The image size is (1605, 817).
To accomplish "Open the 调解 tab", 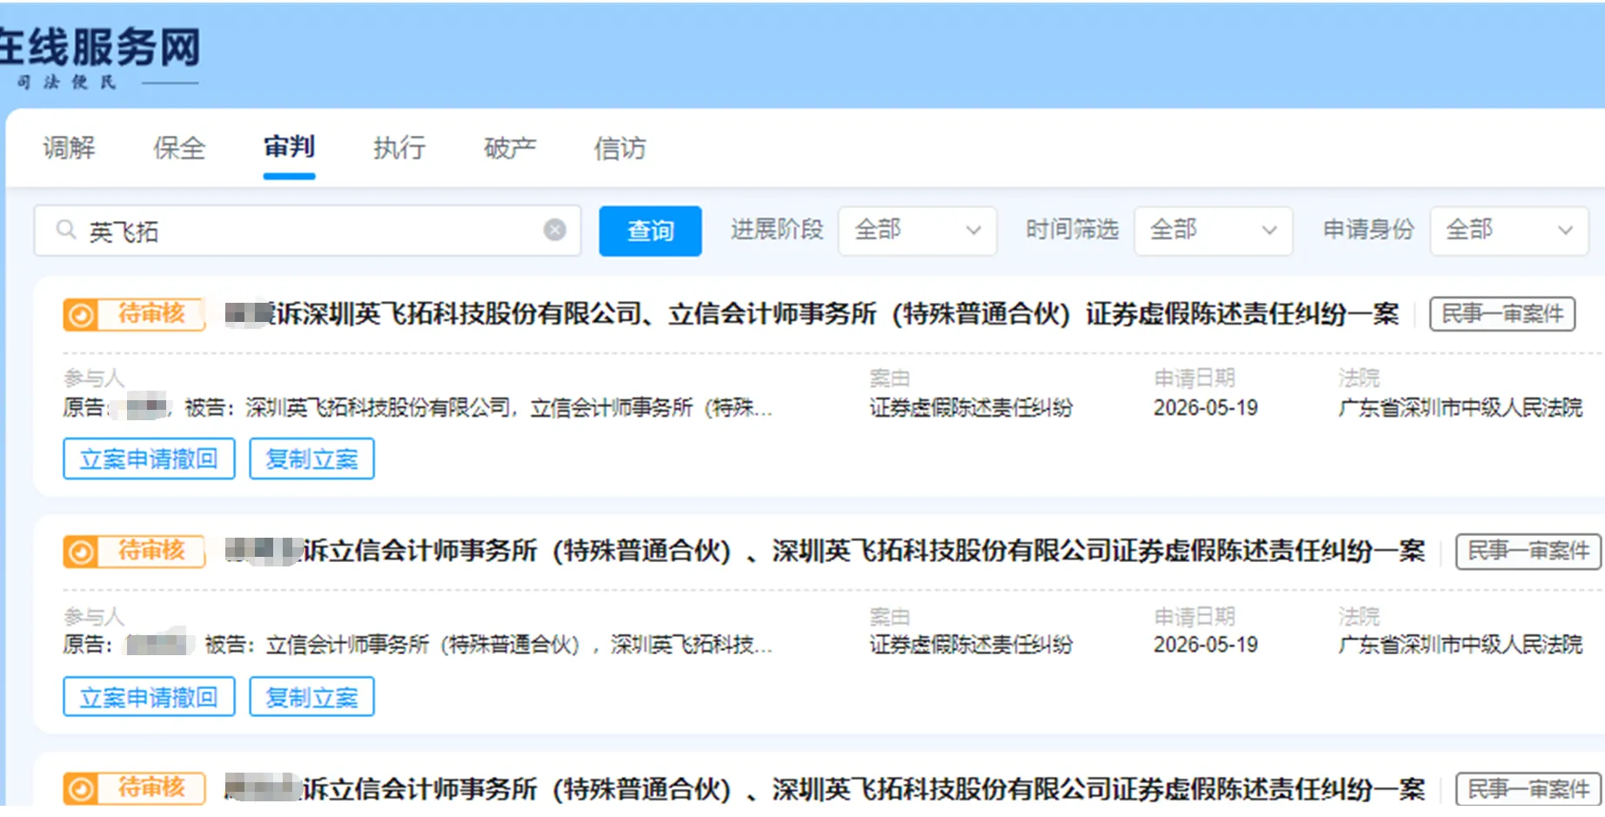I will (70, 148).
